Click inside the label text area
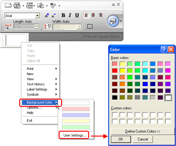The image size is (176, 146). [14, 40]
